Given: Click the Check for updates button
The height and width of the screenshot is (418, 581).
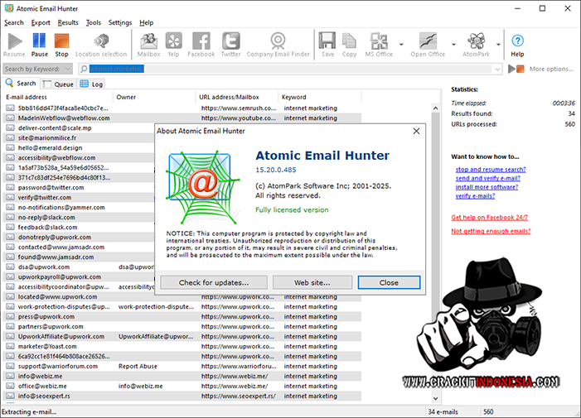Looking at the screenshot, I should pyautogui.click(x=212, y=282).
